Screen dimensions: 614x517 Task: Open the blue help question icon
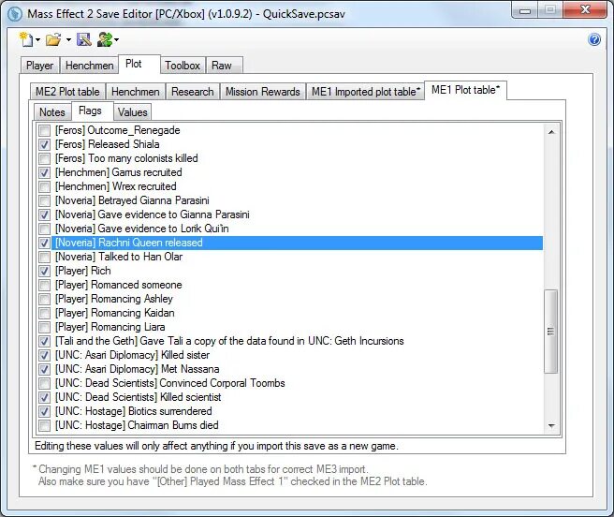594,39
